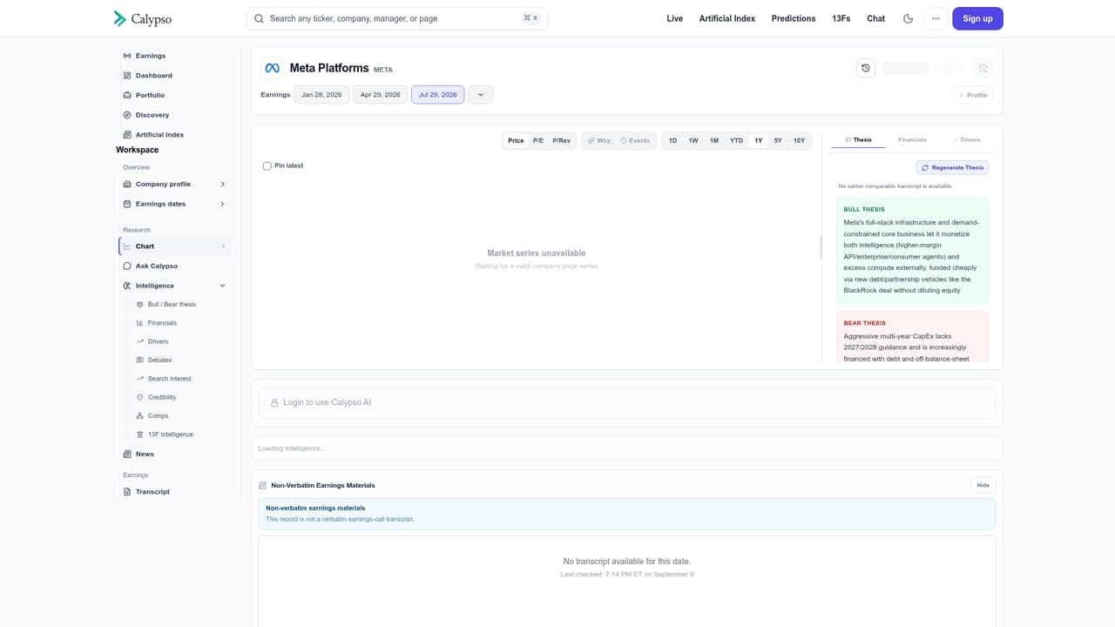Open the 13Fs page

(841, 18)
